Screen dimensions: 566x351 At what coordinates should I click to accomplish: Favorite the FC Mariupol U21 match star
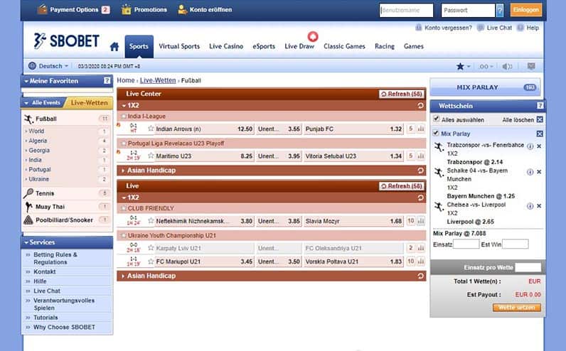[151, 261]
